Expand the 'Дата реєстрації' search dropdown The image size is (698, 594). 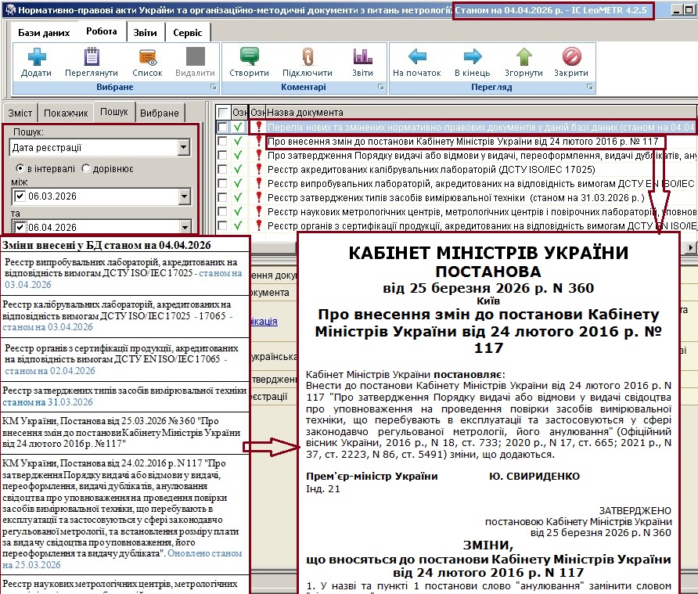pos(184,148)
